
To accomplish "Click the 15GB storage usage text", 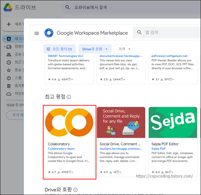I will click(15, 105).
